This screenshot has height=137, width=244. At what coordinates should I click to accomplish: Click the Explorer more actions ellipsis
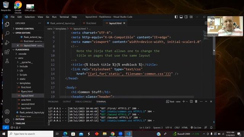click(40, 23)
